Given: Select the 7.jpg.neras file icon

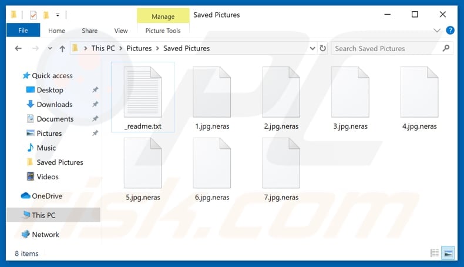Looking at the screenshot, I should point(281,163).
